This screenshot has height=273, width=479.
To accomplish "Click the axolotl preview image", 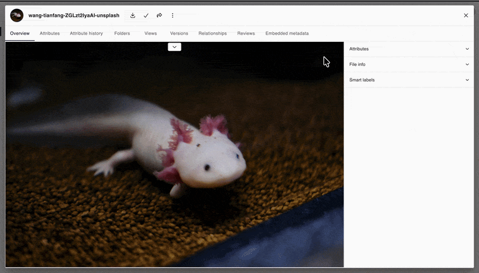I will point(174,154).
